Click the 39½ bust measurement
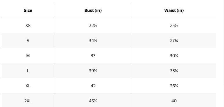Viewport: 224px width, 107px height. (x=93, y=71)
